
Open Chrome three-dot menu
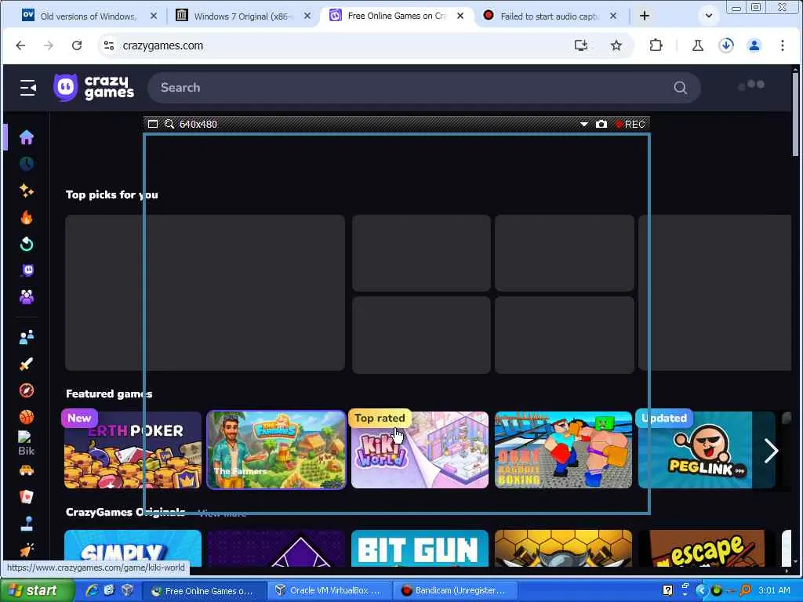pyautogui.click(x=783, y=45)
